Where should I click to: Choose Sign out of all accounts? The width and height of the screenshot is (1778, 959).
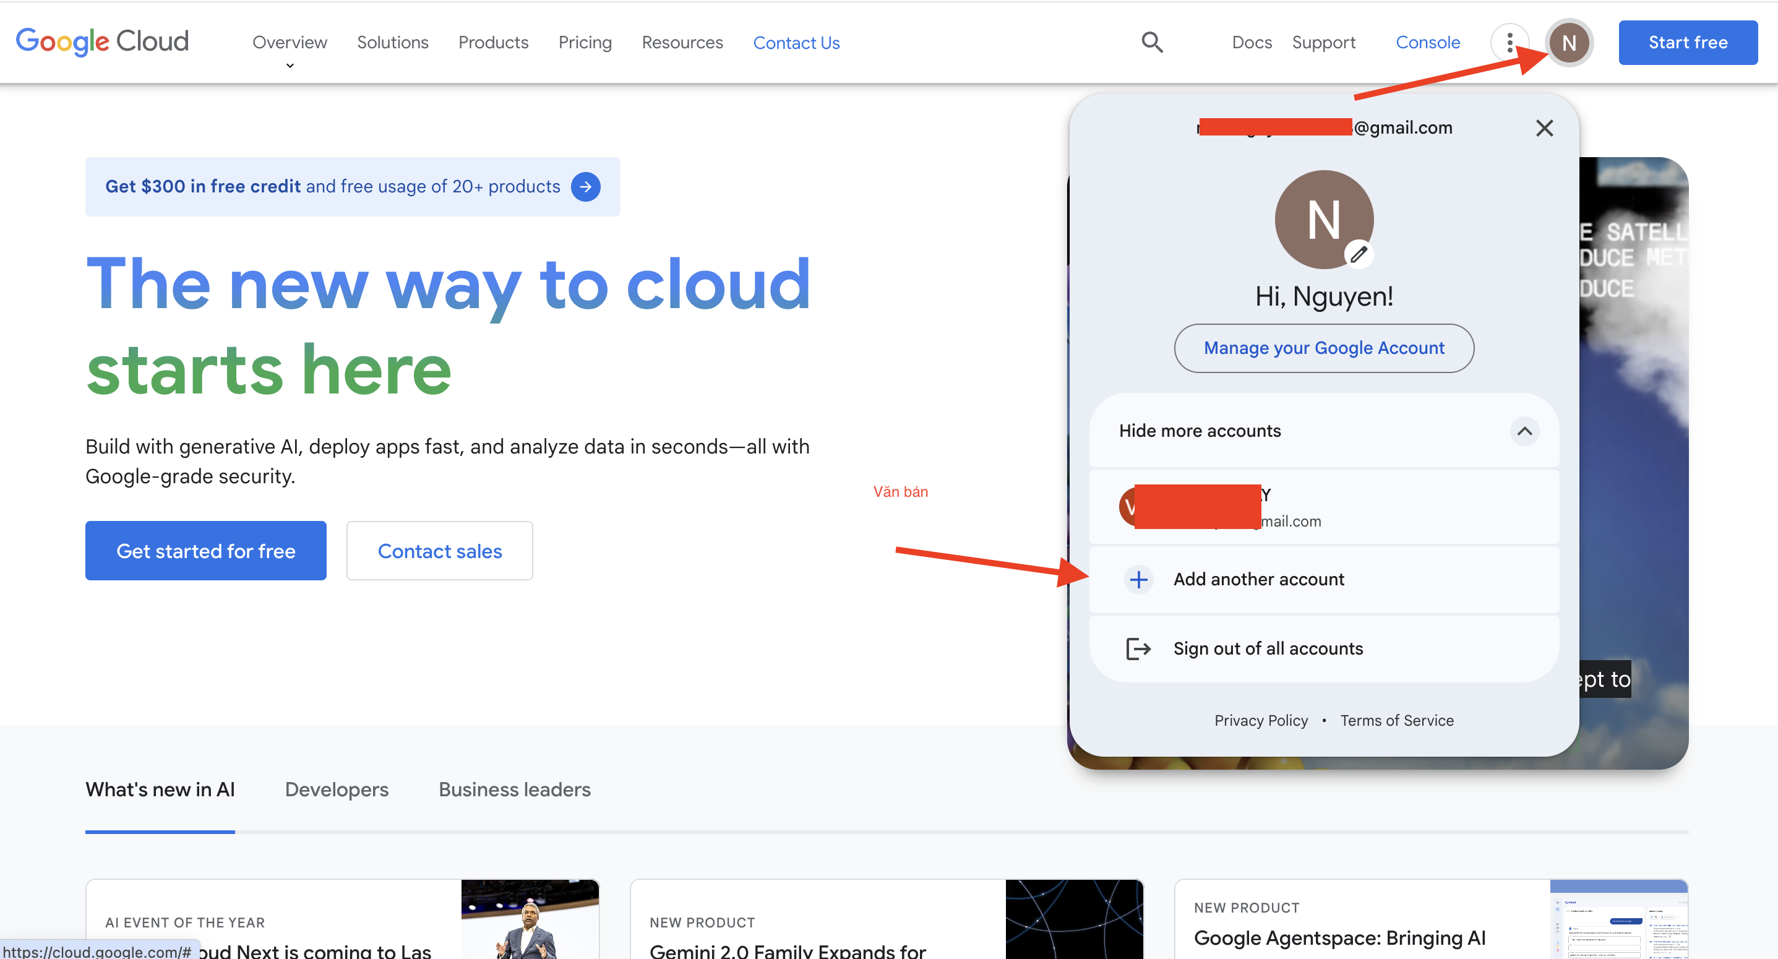tap(1324, 649)
